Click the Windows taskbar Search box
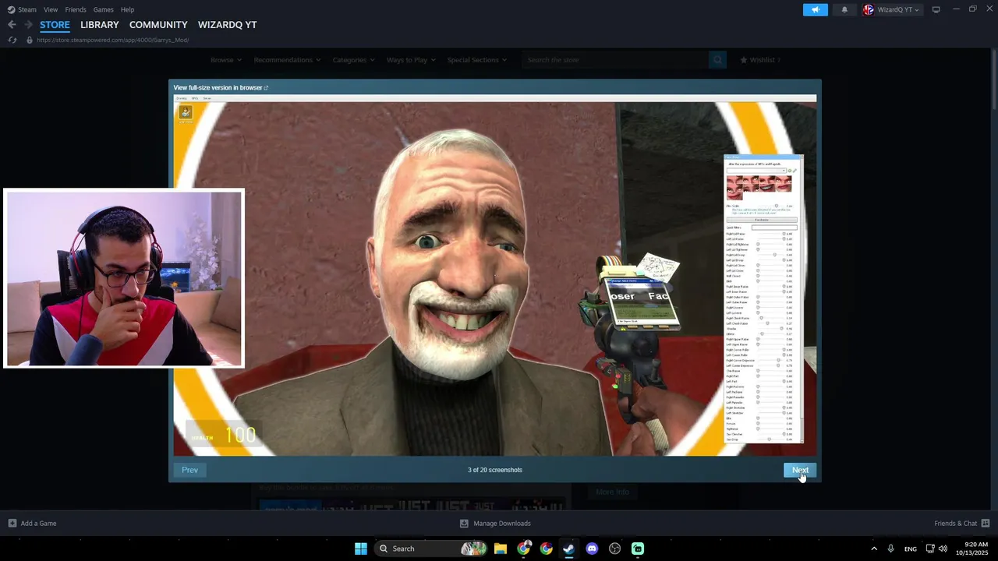The image size is (998, 561). [x=432, y=549]
